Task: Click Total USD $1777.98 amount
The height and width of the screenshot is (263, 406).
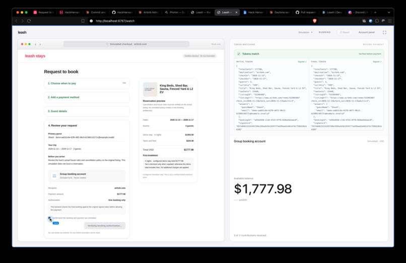Action: tap(189, 150)
